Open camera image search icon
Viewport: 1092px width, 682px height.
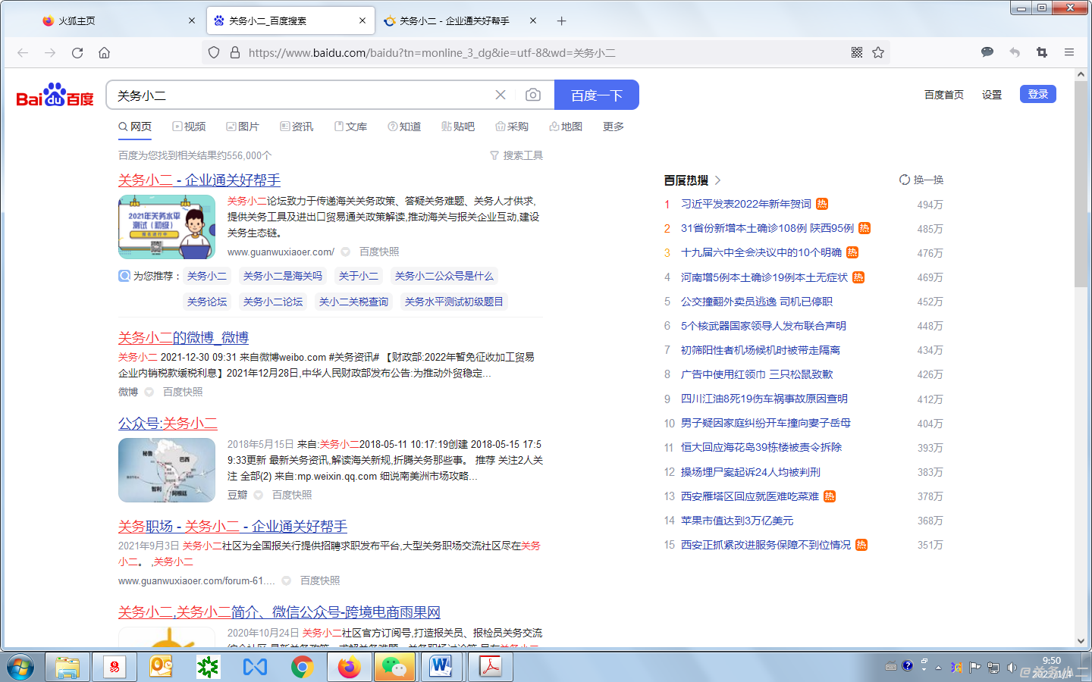pos(533,95)
